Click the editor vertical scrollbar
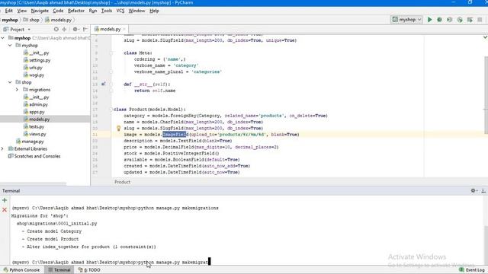488x274 pixels. click(x=486, y=95)
